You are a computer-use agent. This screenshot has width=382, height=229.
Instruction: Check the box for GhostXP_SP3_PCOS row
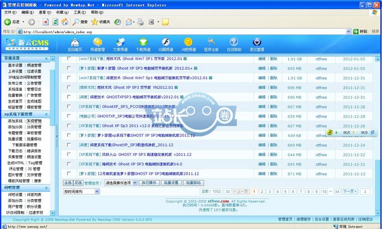[x=69, y=106]
